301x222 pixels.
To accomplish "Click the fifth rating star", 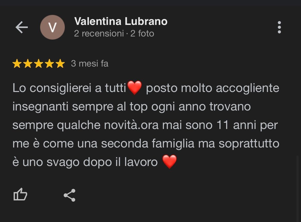I will (x=60, y=63).
